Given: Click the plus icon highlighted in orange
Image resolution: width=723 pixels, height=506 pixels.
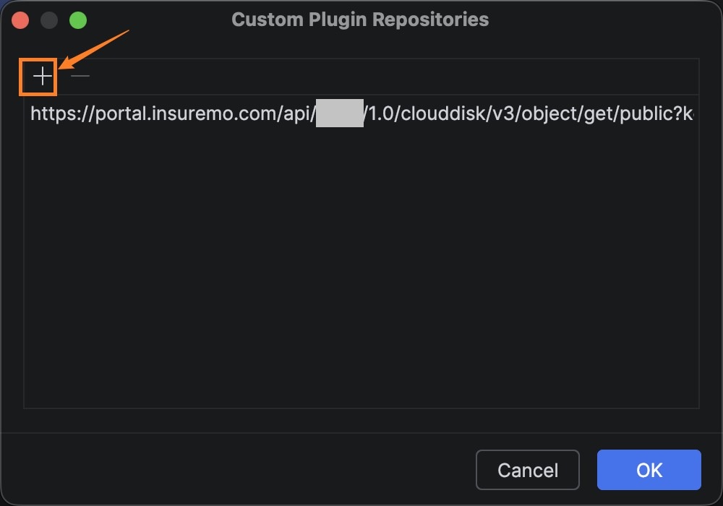Looking at the screenshot, I should coord(42,76).
